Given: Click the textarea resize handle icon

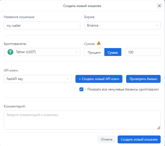Looking at the screenshot, I should click(159, 128).
